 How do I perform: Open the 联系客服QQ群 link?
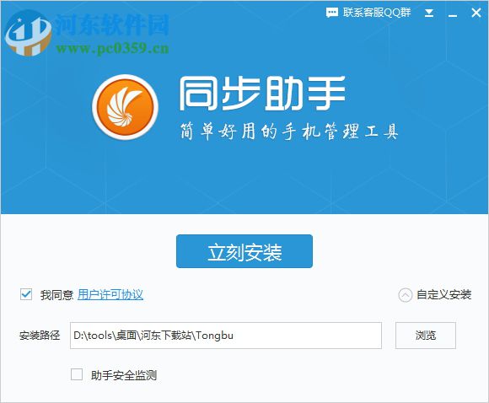[377, 13]
